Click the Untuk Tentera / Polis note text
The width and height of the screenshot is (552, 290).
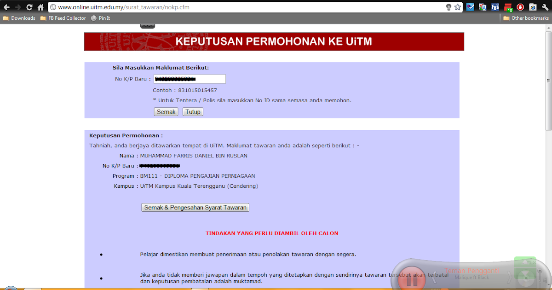252,100
